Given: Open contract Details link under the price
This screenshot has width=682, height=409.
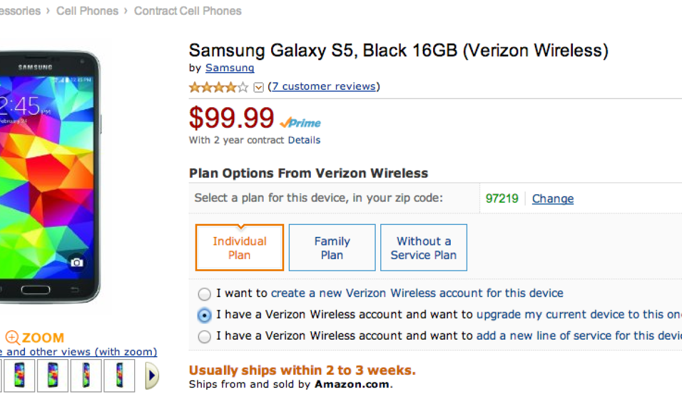Looking at the screenshot, I should [x=304, y=140].
